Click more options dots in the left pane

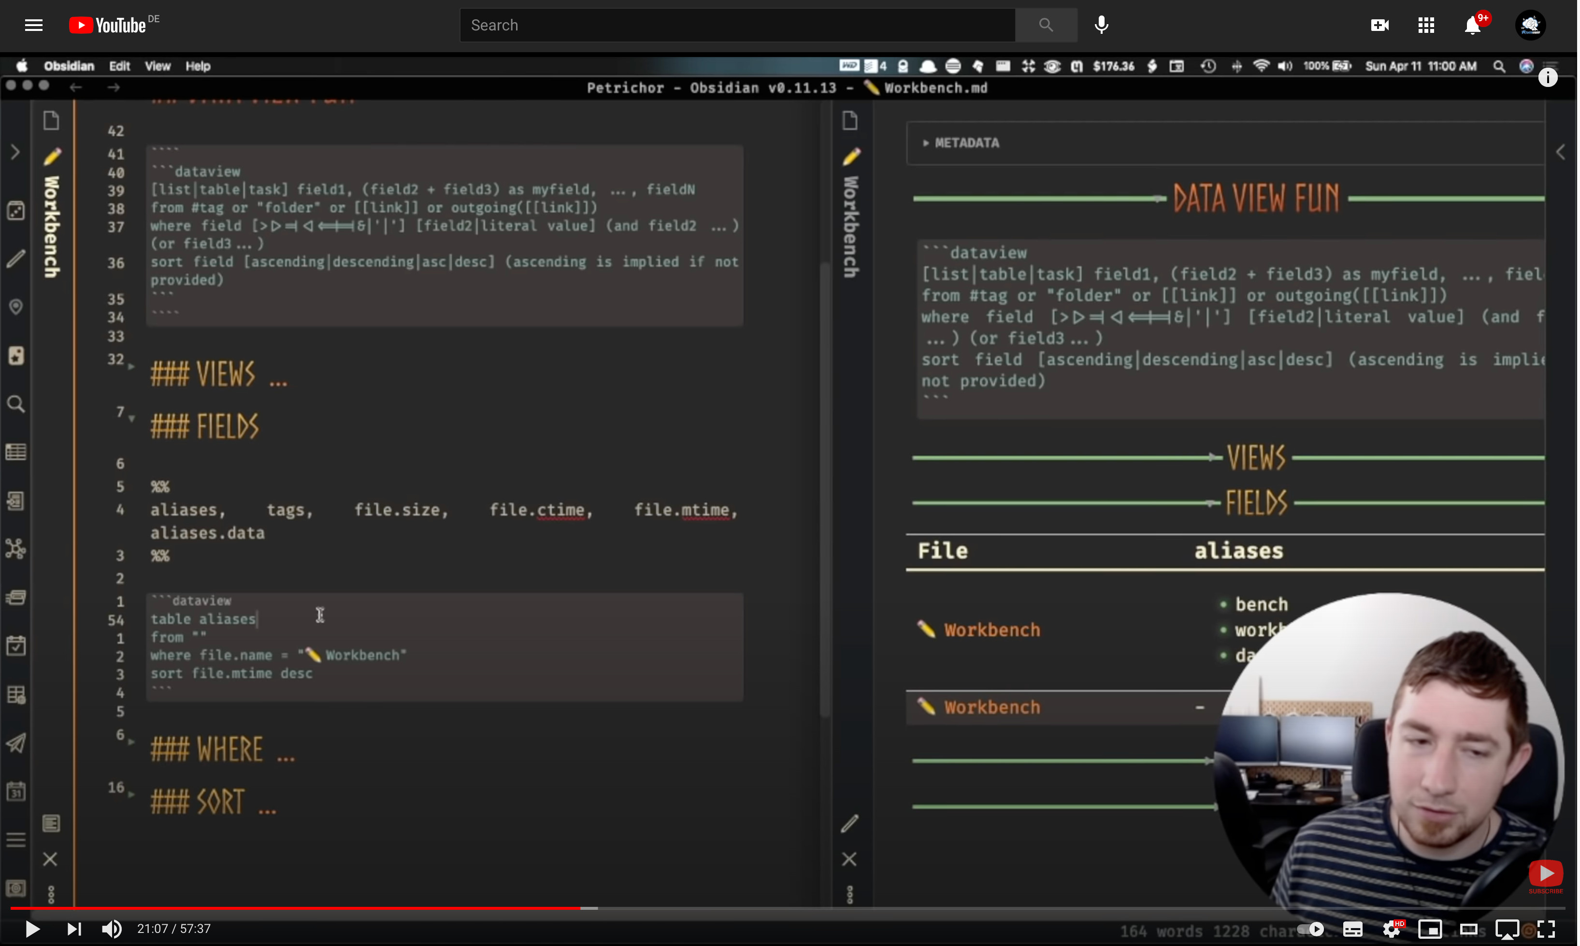51,895
